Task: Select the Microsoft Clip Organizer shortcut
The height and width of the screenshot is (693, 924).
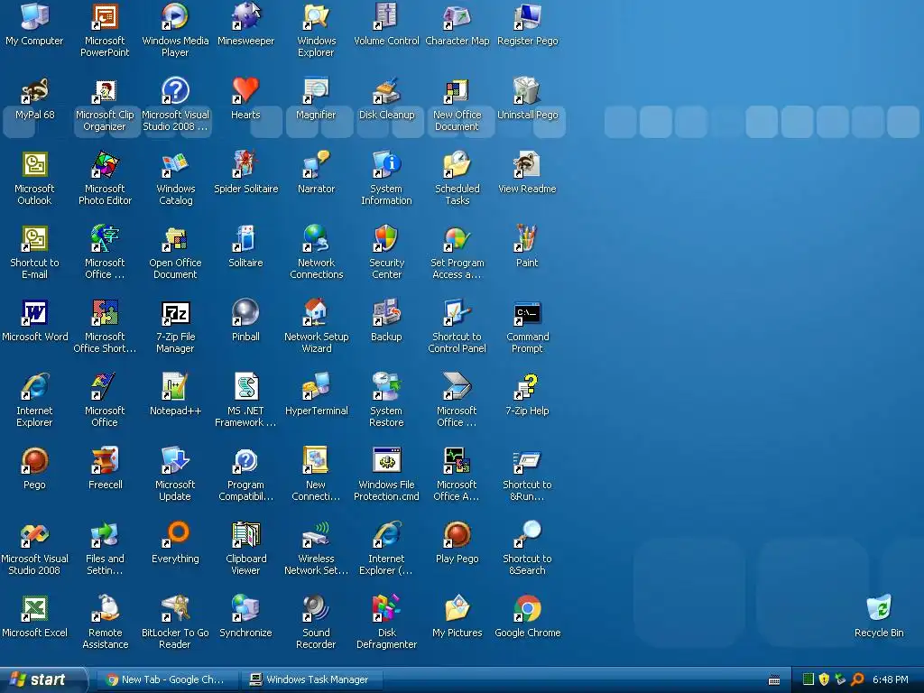Action: click(x=105, y=91)
